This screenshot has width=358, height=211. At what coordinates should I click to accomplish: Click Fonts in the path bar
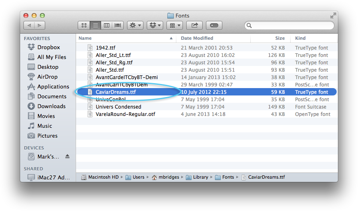225,177
